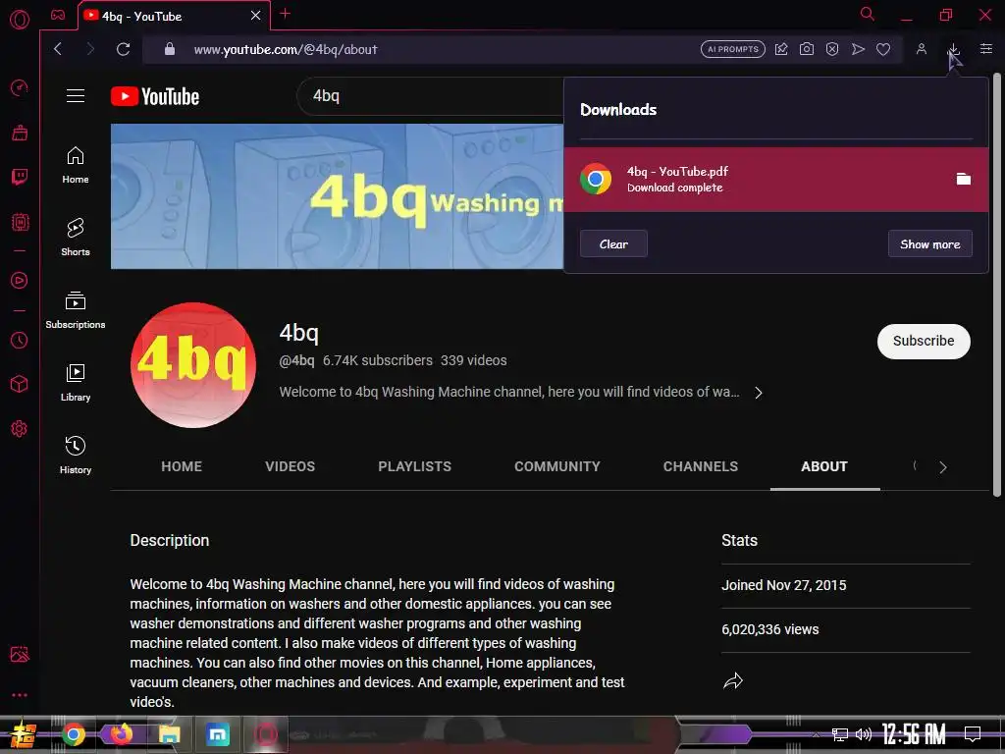Image resolution: width=1005 pixels, height=754 pixels.
Task: Open the edit/notes icon in address bar
Action: (x=780, y=49)
